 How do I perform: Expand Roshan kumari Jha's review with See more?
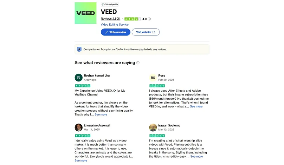tap(101, 114)
